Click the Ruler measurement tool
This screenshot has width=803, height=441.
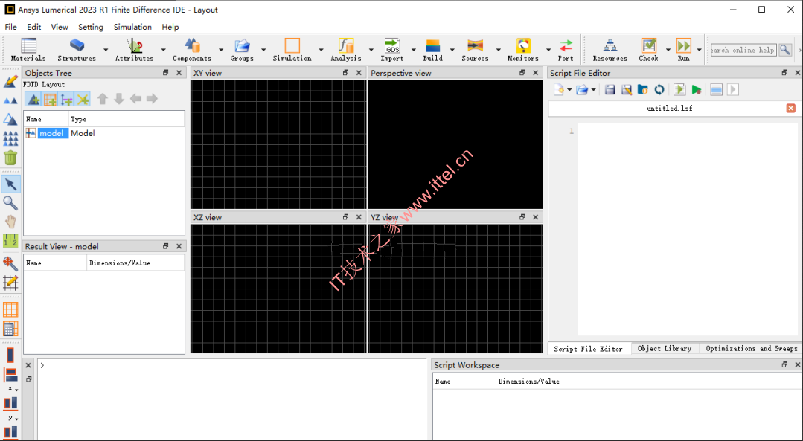(x=10, y=240)
